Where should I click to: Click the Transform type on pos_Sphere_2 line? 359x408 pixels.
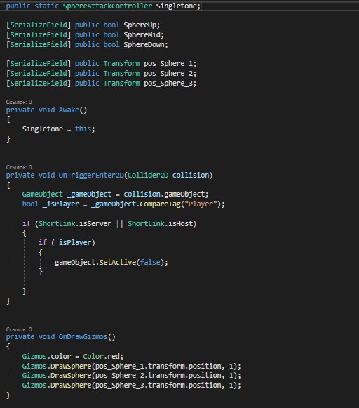[x=121, y=73]
